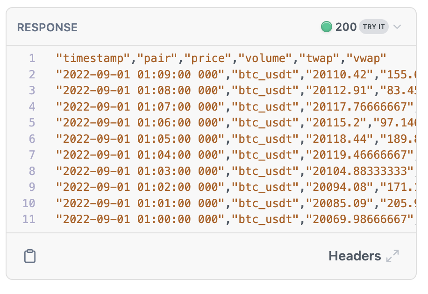This screenshot has height=294, width=428.
Task: Open the status code dropdown chevron
Action: click(x=397, y=27)
